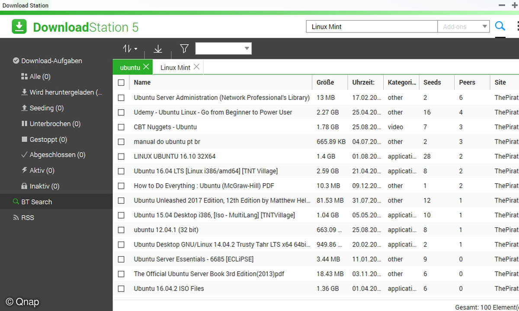Click the 2.27 GB size cell
This screenshot has width=519, height=311.
(328, 112)
